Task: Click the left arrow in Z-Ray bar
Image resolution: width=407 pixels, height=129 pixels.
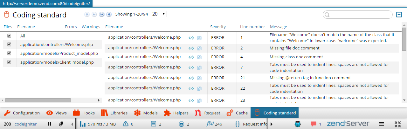Action: click(x=72, y=124)
